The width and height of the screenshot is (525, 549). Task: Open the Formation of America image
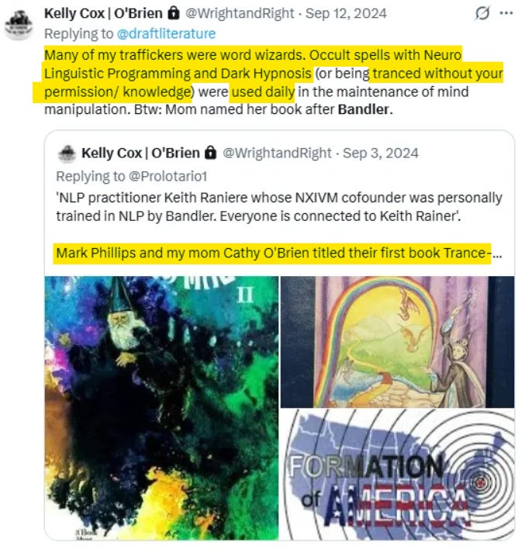pyautogui.click(x=398, y=475)
